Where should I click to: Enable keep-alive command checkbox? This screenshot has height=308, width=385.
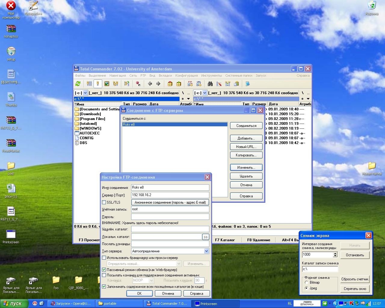[104, 275]
